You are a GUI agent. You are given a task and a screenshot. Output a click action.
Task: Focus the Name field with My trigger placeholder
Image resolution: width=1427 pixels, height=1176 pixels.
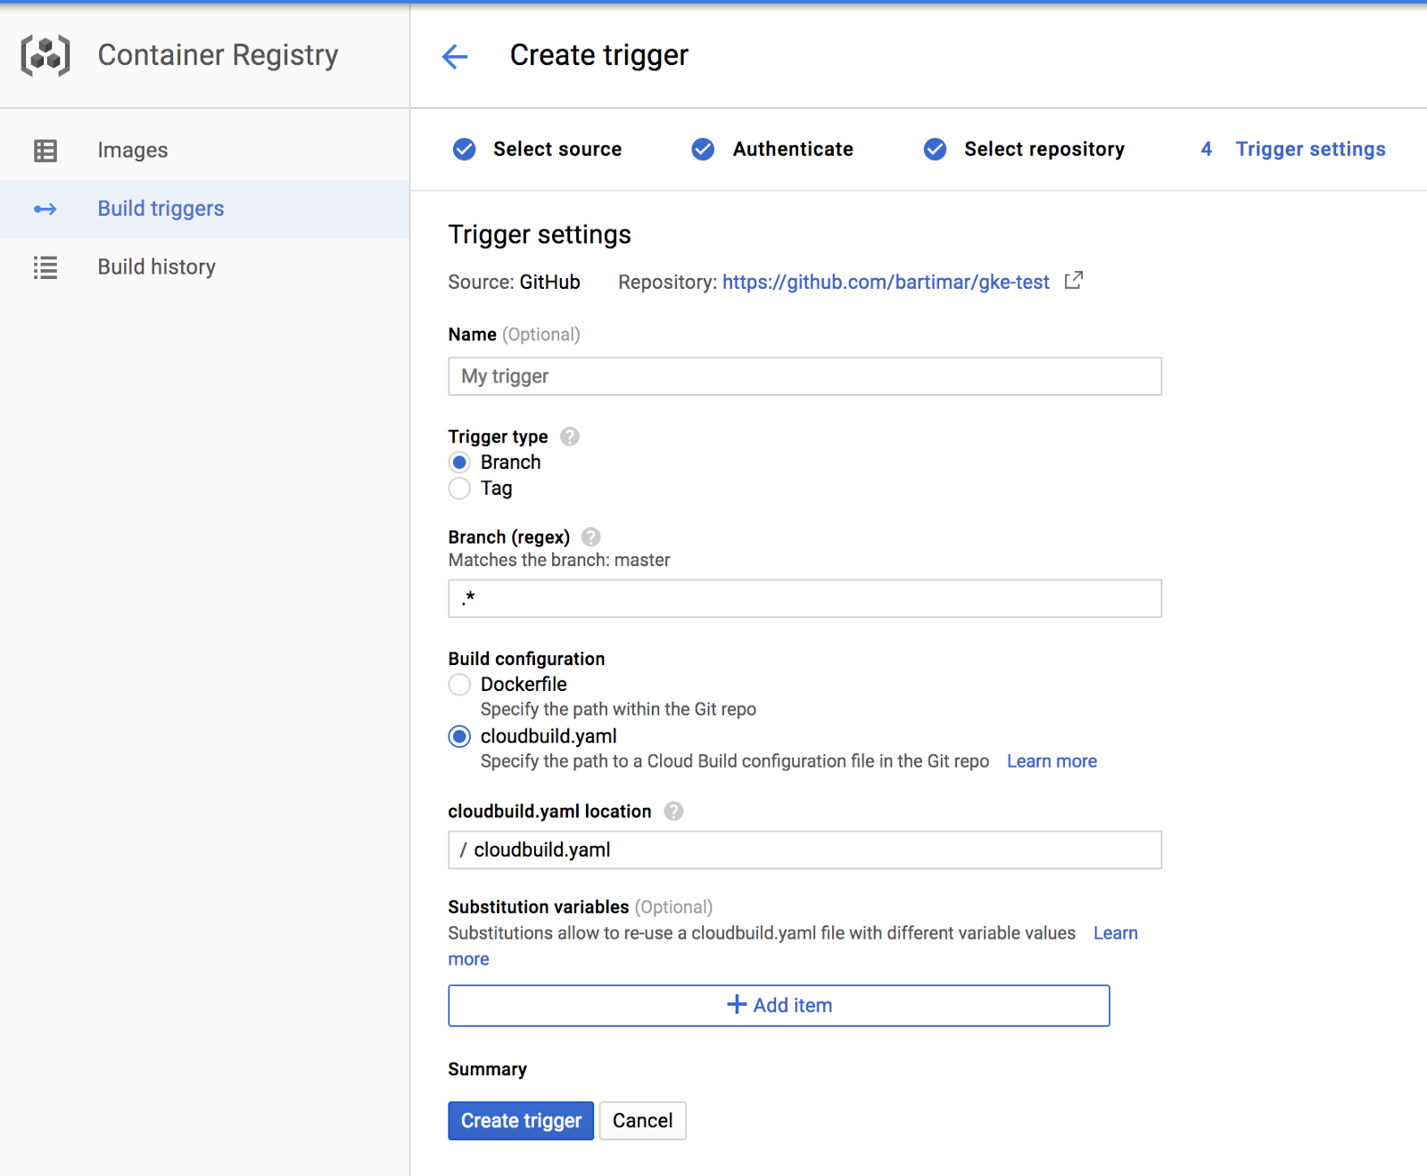804,376
